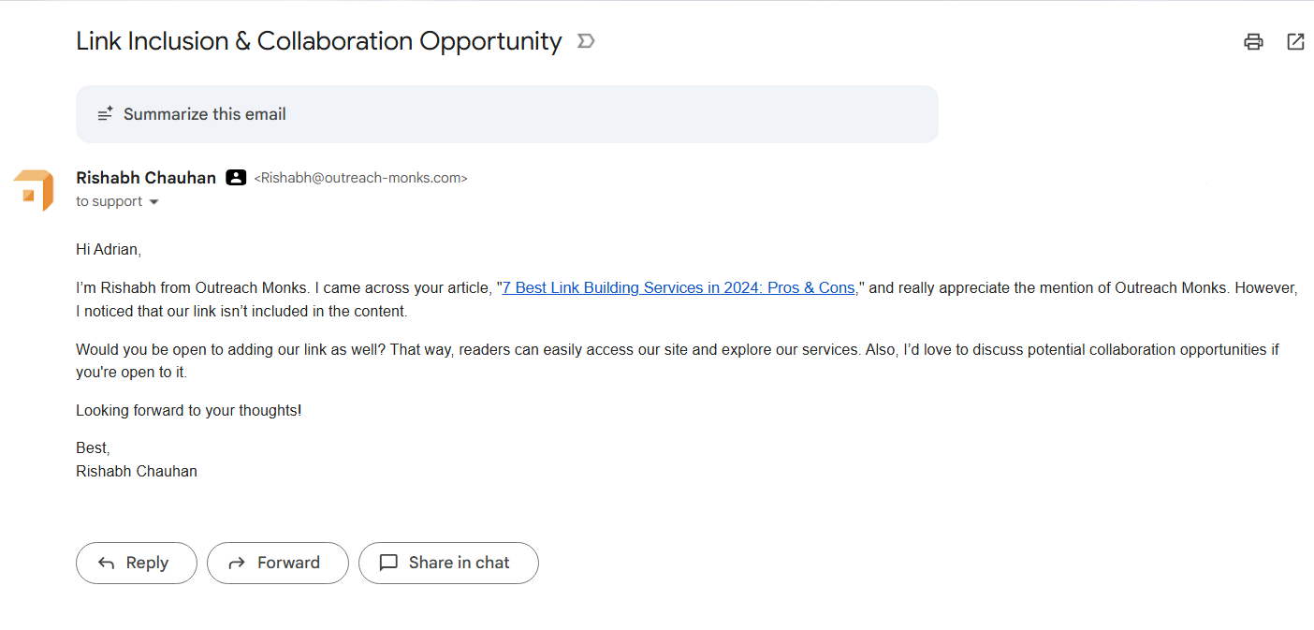This screenshot has height=630, width=1314.
Task: Click the forward arrow icon
Action: (237, 563)
